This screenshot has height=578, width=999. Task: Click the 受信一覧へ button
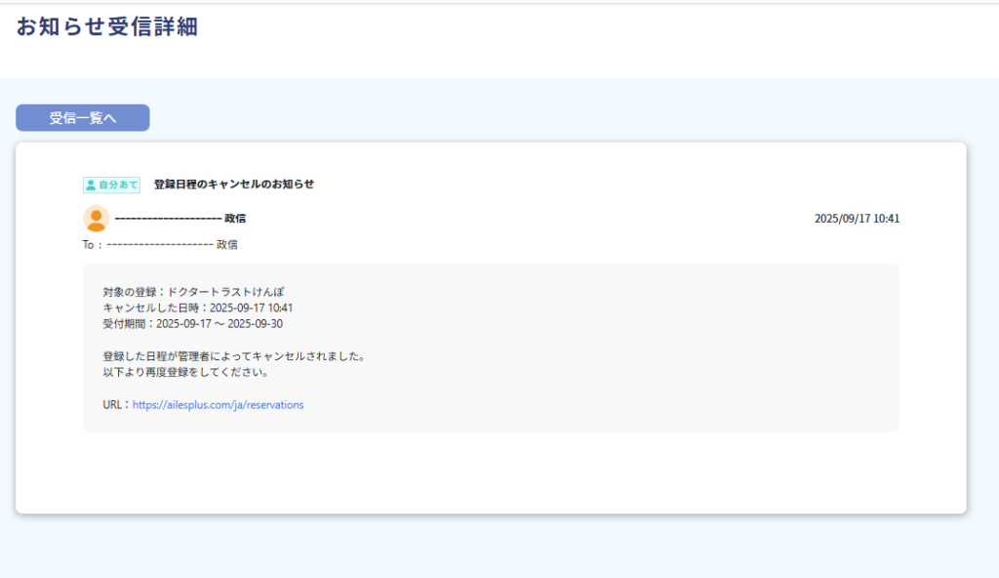(x=83, y=118)
